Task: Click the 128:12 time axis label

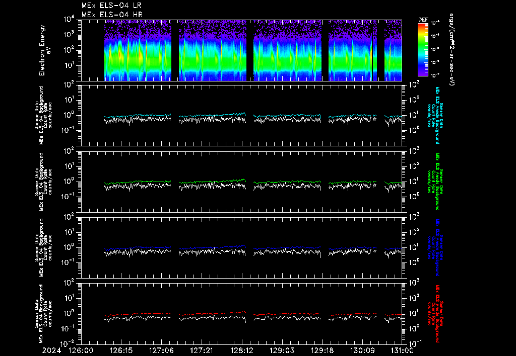Action: coord(241,350)
